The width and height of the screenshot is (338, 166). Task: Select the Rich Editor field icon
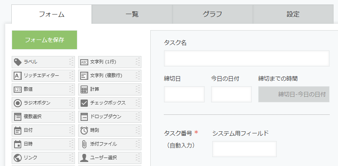(18, 76)
